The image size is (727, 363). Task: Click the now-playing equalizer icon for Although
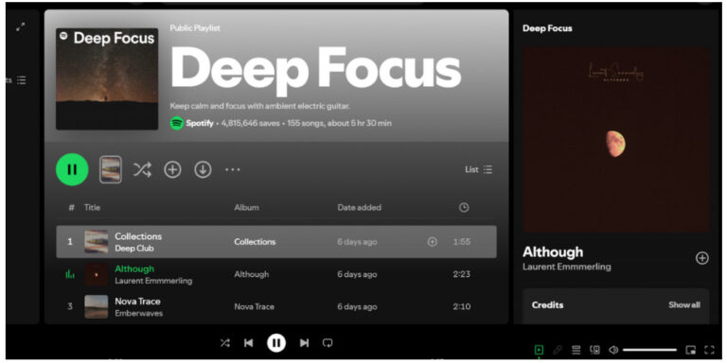[70, 274]
